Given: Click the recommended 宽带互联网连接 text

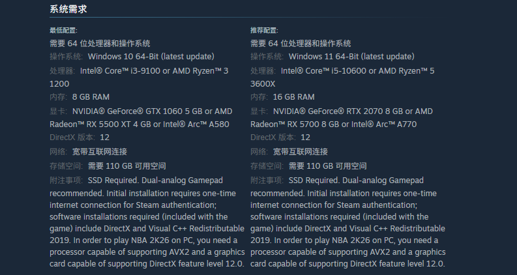Looking at the screenshot, I should pos(301,152).
